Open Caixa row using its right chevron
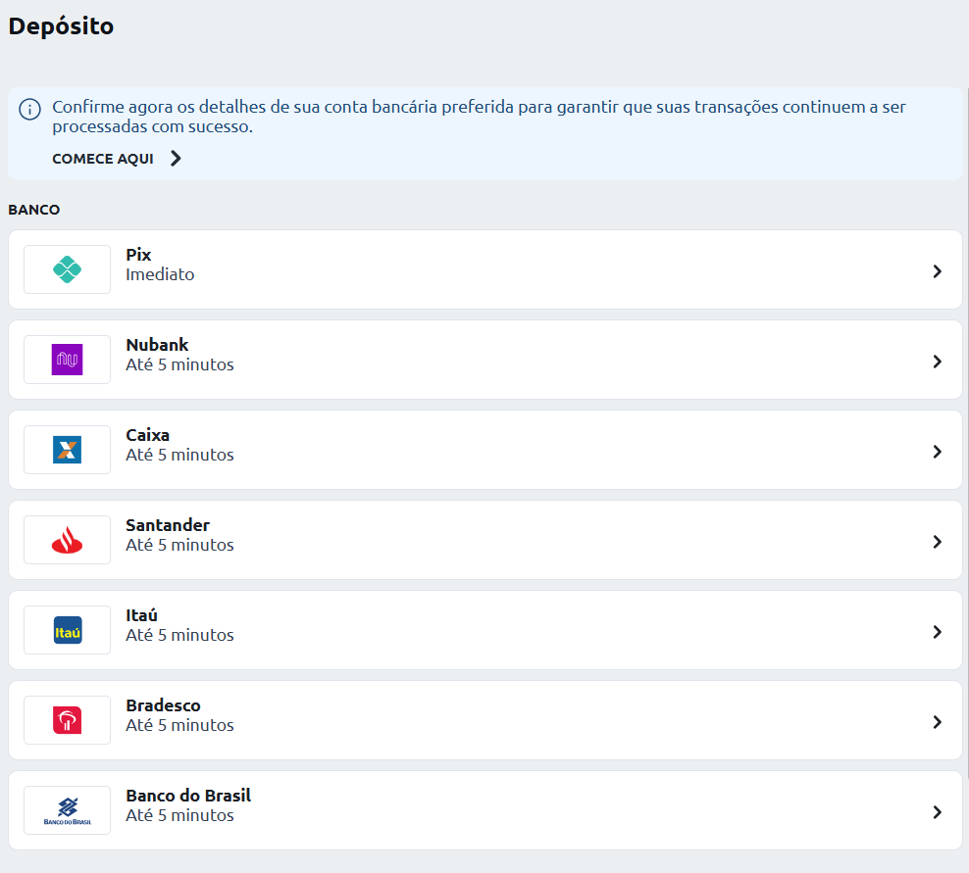969x873 pixels. pyautogui.click(x=937, y=452)
